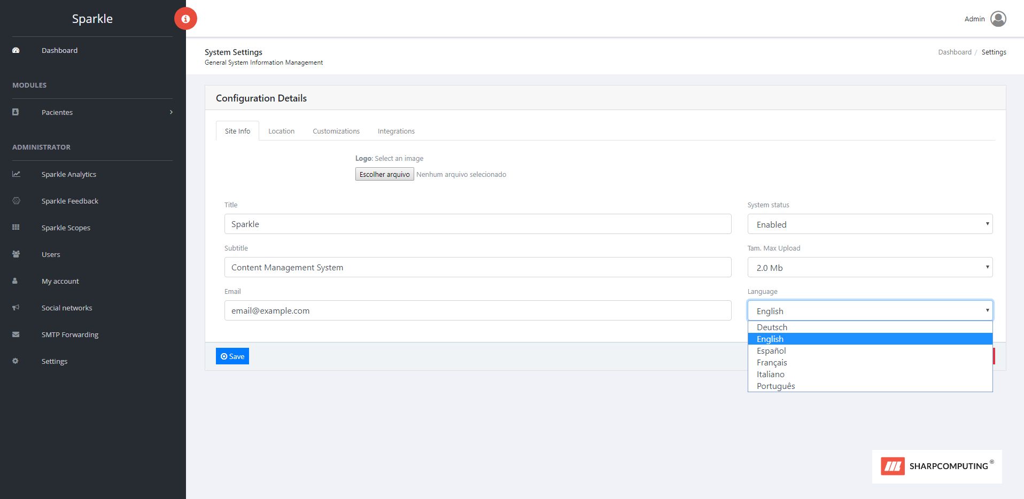The width and height of the screenshot is (1024, 499).
Task: Open the Customizations tab
Action: pyautogui.click(x=336, y=131)
